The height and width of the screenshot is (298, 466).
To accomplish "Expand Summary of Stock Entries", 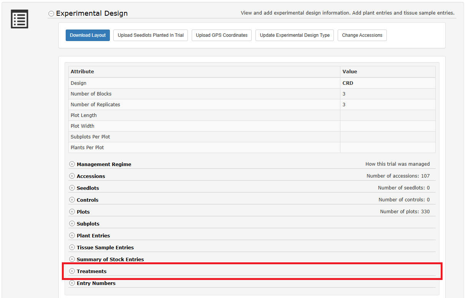I will [72, 259].
